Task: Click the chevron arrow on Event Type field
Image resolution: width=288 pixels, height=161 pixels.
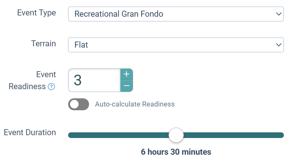Action: pos(278,14)
